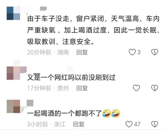Select comment text 一起喝酒的一个都跑不了
This screenshot has width=167, height=132.
(64, 113)
